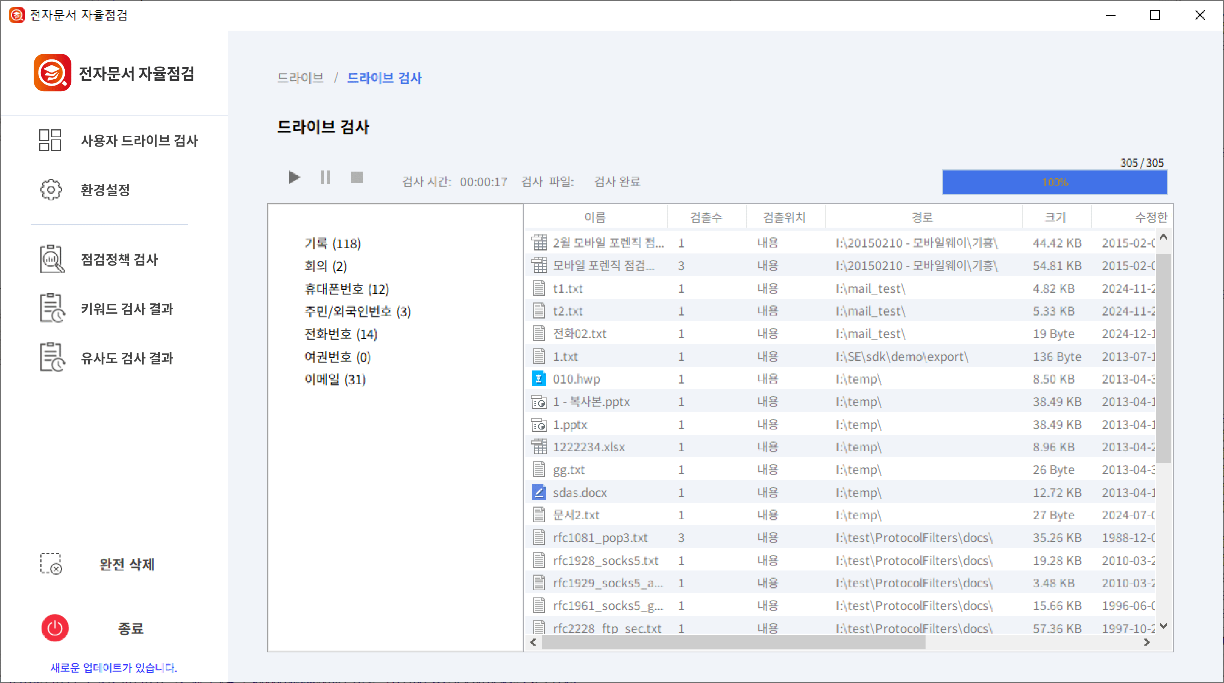Click the title bar app icon
This screenshot has width=1224, height=683.
16,15
